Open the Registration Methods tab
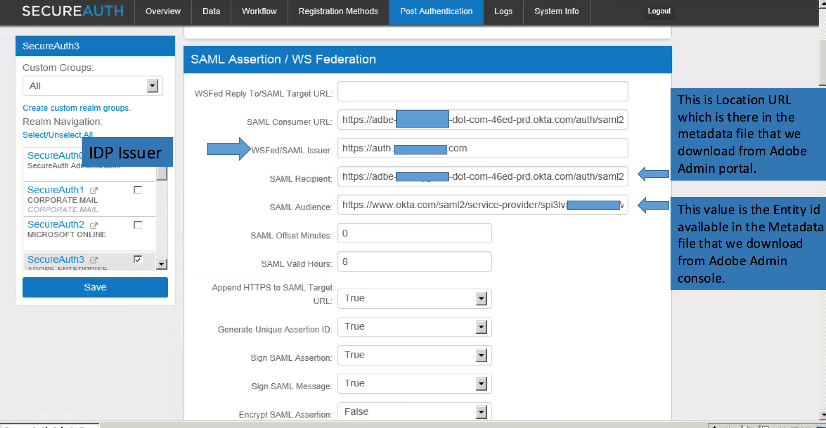Image resolution: width=826 pixels, height=428 pixels. click(337, 11)
